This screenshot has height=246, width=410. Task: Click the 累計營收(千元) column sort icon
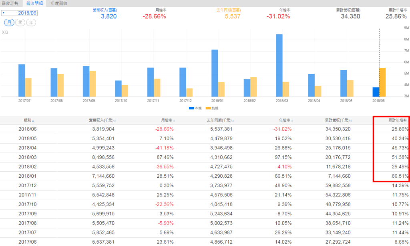coord(351,121)
